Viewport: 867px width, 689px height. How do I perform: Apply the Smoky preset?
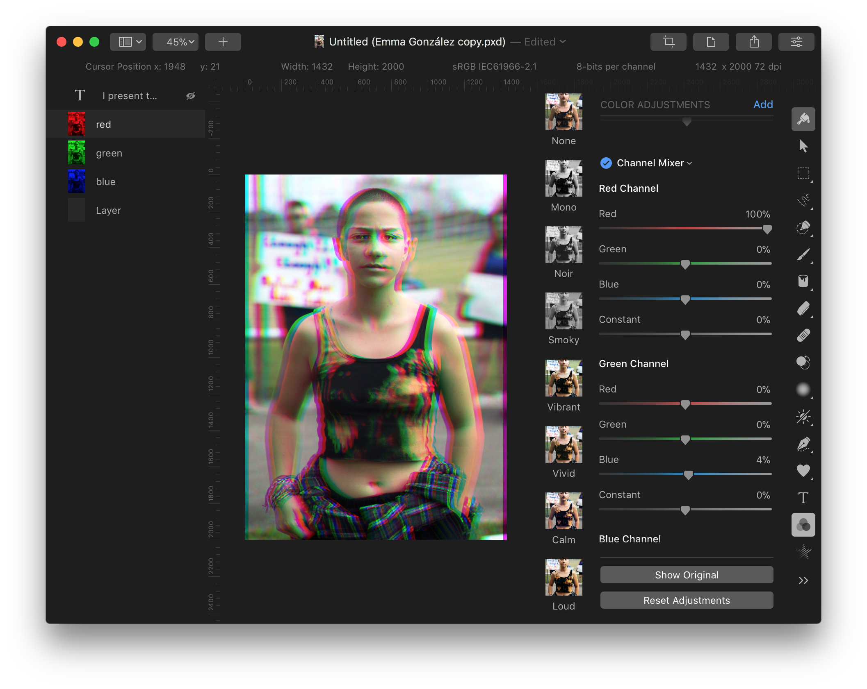point(564,311)
